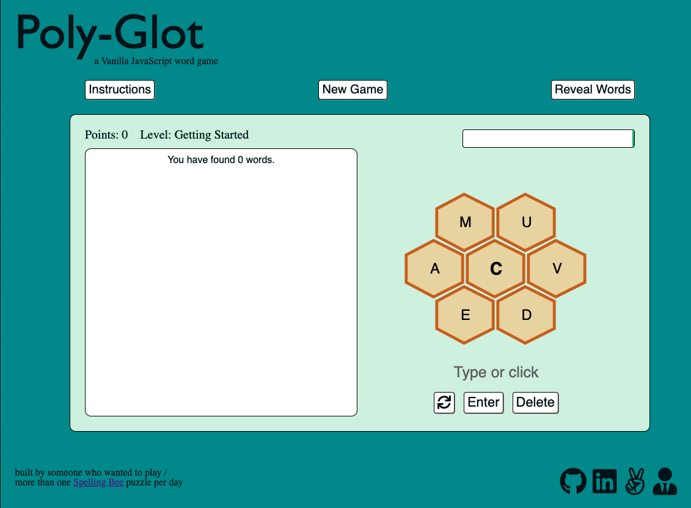The image size is (691, 508).
Task: Shuffle the letters with the refresh icon
Action: pyautogui.click(x=444, y=402)
